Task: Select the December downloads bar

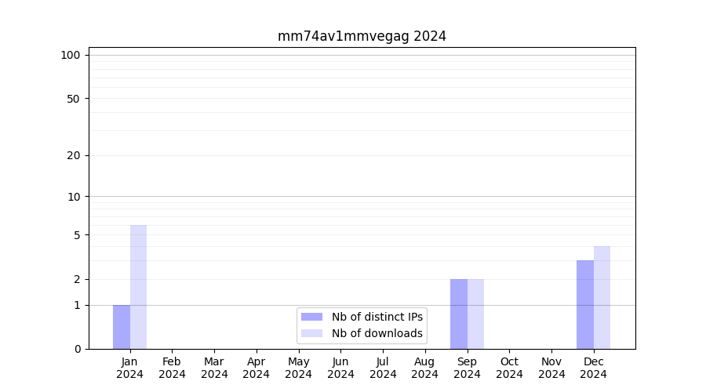Action: pyautogui.click(x=602, y=297)
